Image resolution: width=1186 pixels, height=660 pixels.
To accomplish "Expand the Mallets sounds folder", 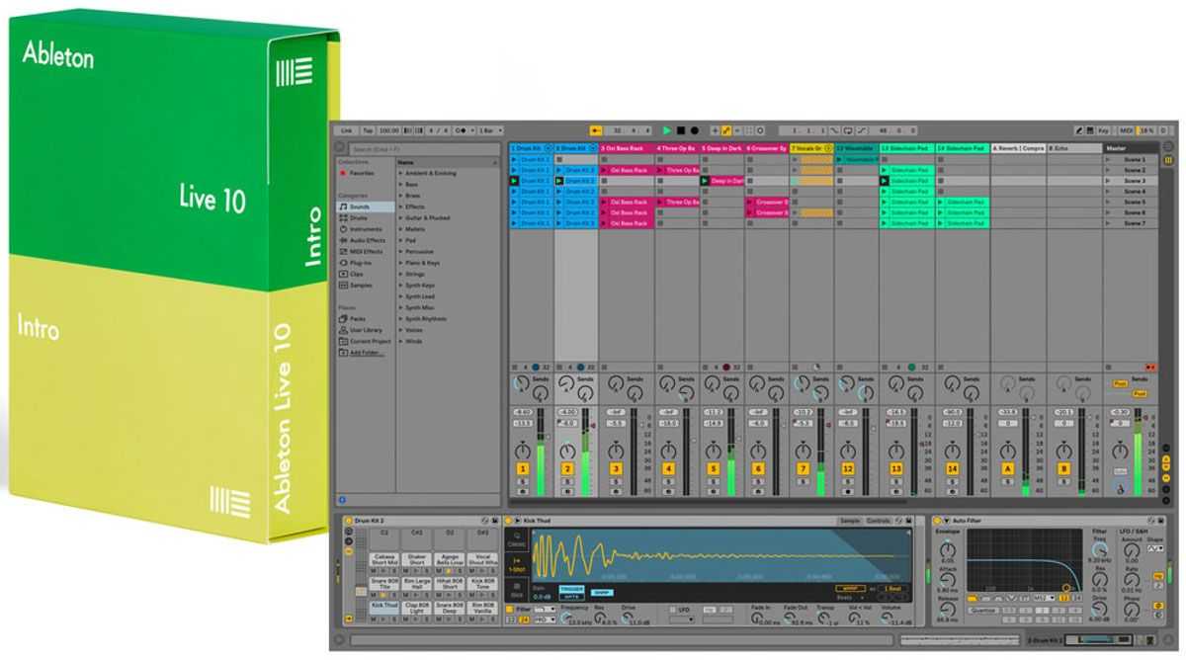I will (x=400, y=229).
